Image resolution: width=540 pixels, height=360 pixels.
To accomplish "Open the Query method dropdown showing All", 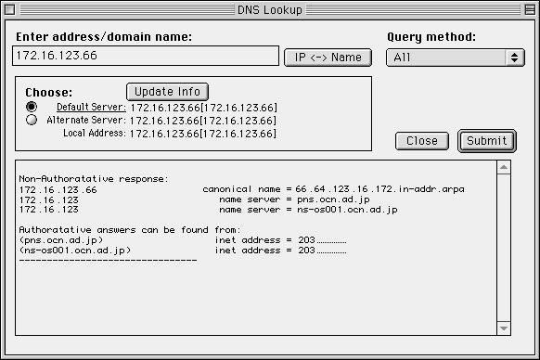I will tap(456, 58).
